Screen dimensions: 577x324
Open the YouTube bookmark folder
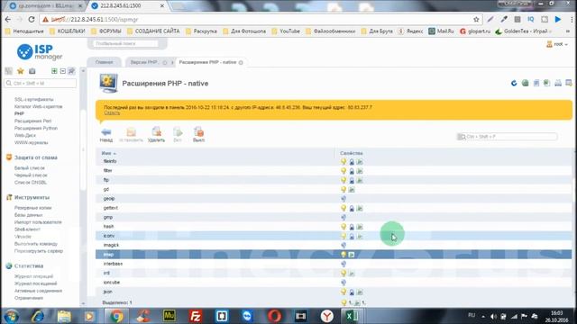click(x=286, y=31)
